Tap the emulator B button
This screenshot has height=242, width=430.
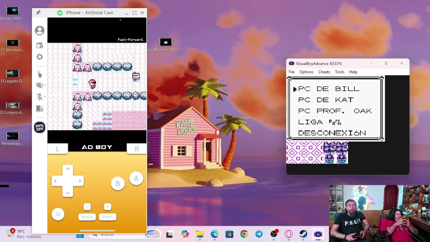tap(118, 184)
